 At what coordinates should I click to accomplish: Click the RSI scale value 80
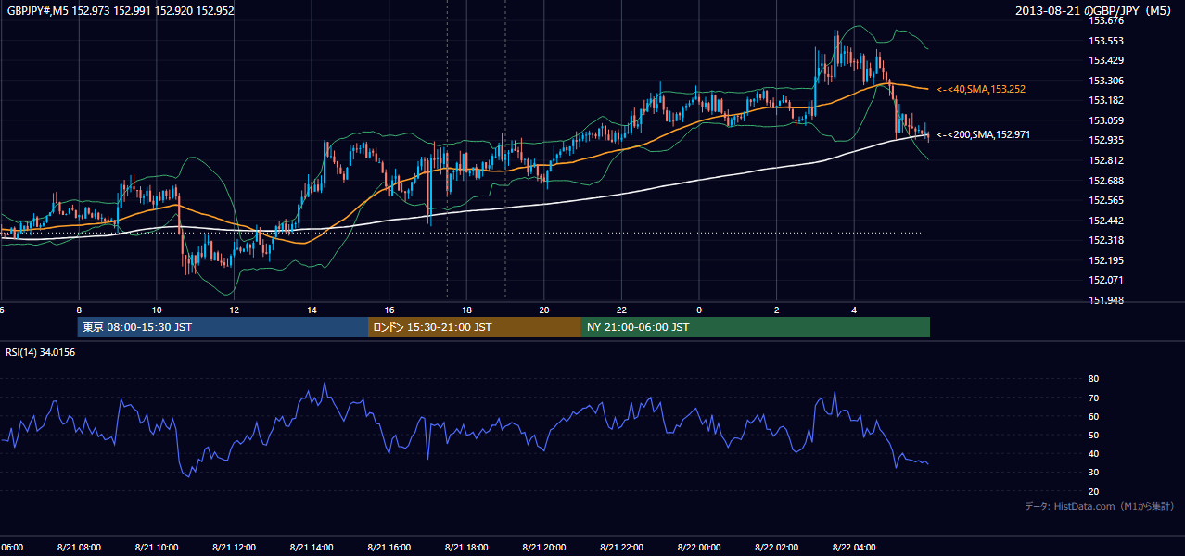[x=1093, y=379]
